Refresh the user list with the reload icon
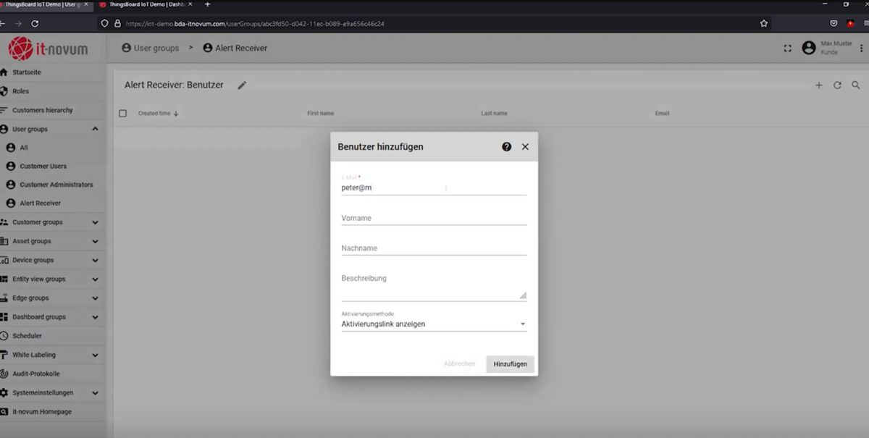Viewport: 869px width, 438px height. 838,85
